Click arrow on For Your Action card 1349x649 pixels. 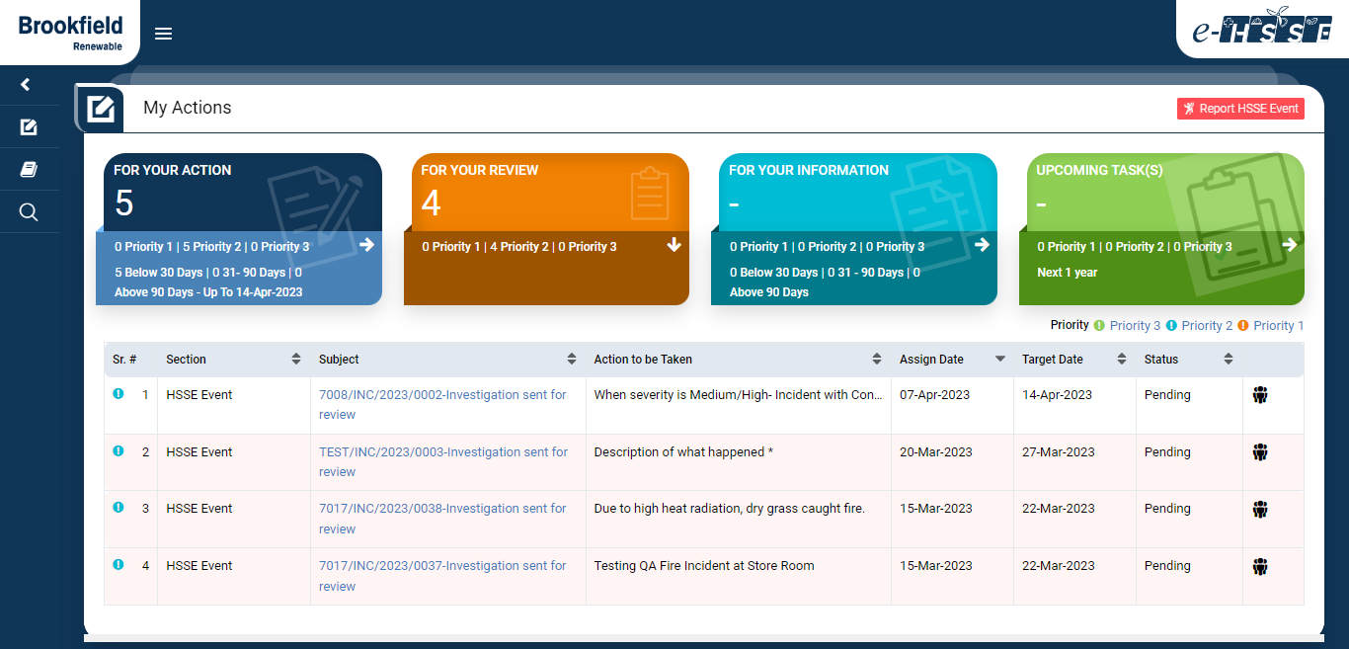(366, 245)
